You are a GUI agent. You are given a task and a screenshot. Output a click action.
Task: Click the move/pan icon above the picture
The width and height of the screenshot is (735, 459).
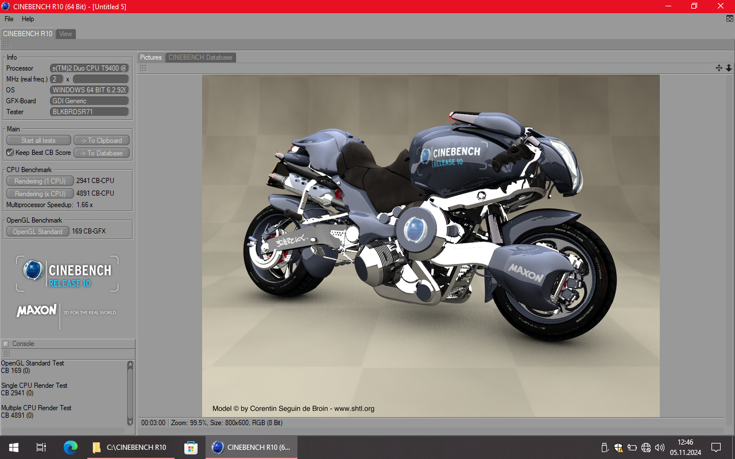(x=718, y=68)
